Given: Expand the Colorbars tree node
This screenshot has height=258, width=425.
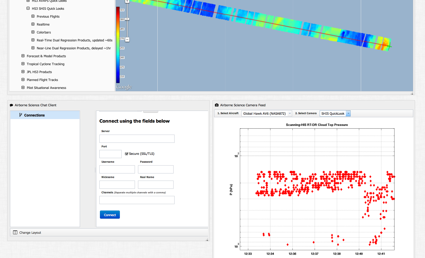Looking at the screenshot, I should (33, 32).
